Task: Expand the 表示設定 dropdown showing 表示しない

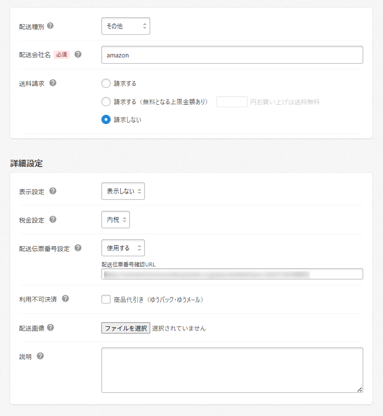Action: tap(123, 192)
